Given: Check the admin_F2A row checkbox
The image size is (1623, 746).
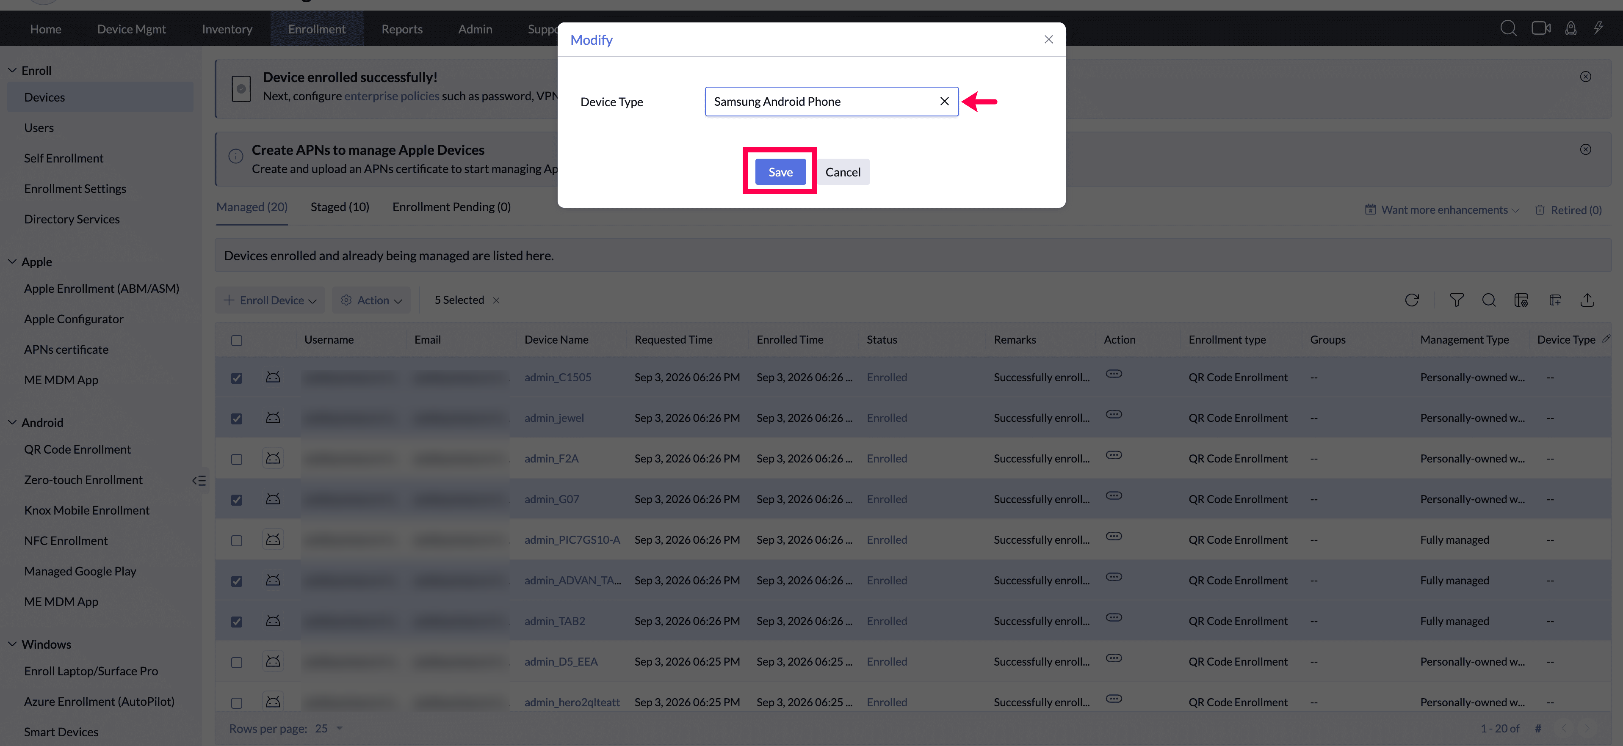Looking at the screenshot, I should coord(236,460).
